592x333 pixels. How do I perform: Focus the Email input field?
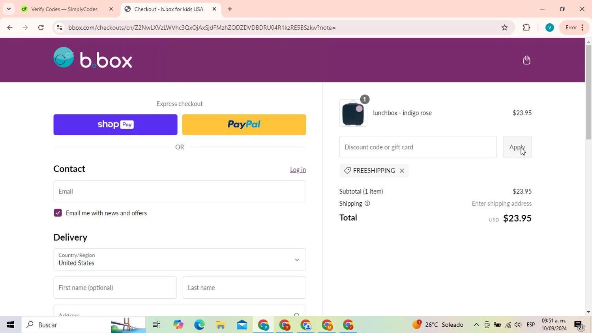180,191
